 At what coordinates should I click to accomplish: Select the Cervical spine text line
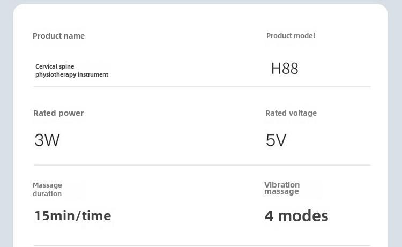(x=55, y=66)
